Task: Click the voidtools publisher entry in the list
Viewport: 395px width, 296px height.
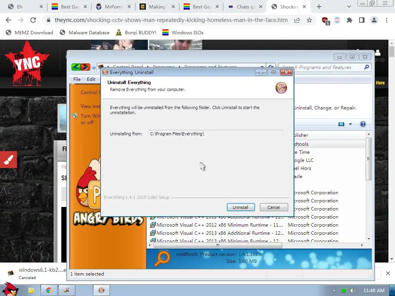Action: [x=301, y=144]
